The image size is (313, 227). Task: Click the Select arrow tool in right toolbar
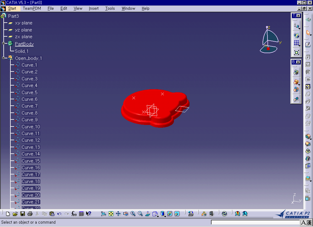308,32
